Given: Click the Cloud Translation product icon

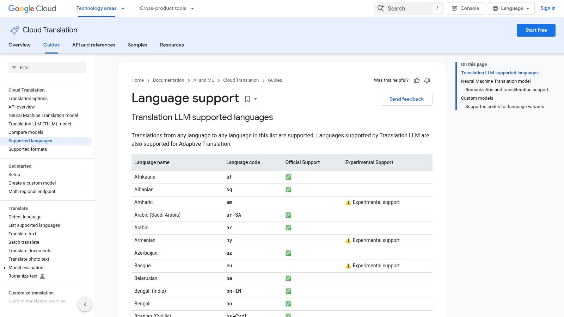Looking at the screenshot, I should 14,30.
